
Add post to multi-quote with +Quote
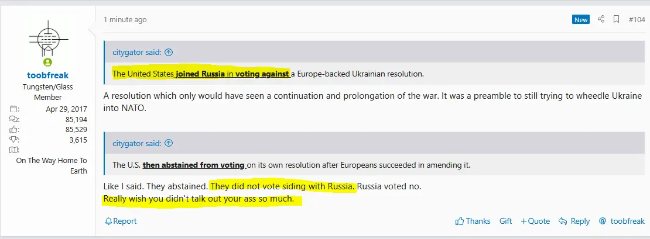point(535,221)
